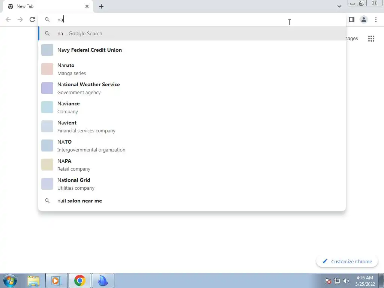Open the Images link
Image resolution: width=384 pixels, height=288 pixels.
pos(352,39)
